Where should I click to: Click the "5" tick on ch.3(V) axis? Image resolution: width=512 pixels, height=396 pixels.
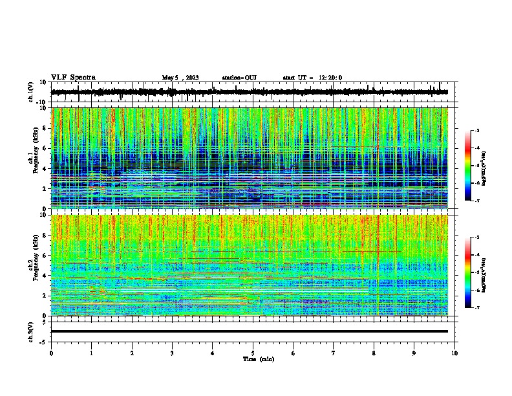coord(45,322)
